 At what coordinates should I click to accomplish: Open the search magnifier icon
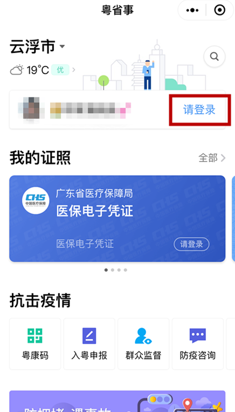pyautogui.click(x=214, y=57)
